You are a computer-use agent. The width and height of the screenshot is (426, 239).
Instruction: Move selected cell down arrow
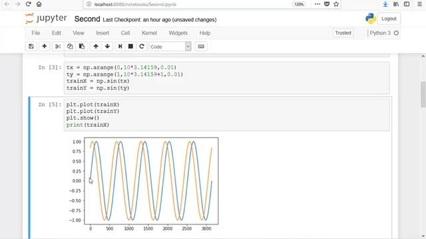coord(107,46)
